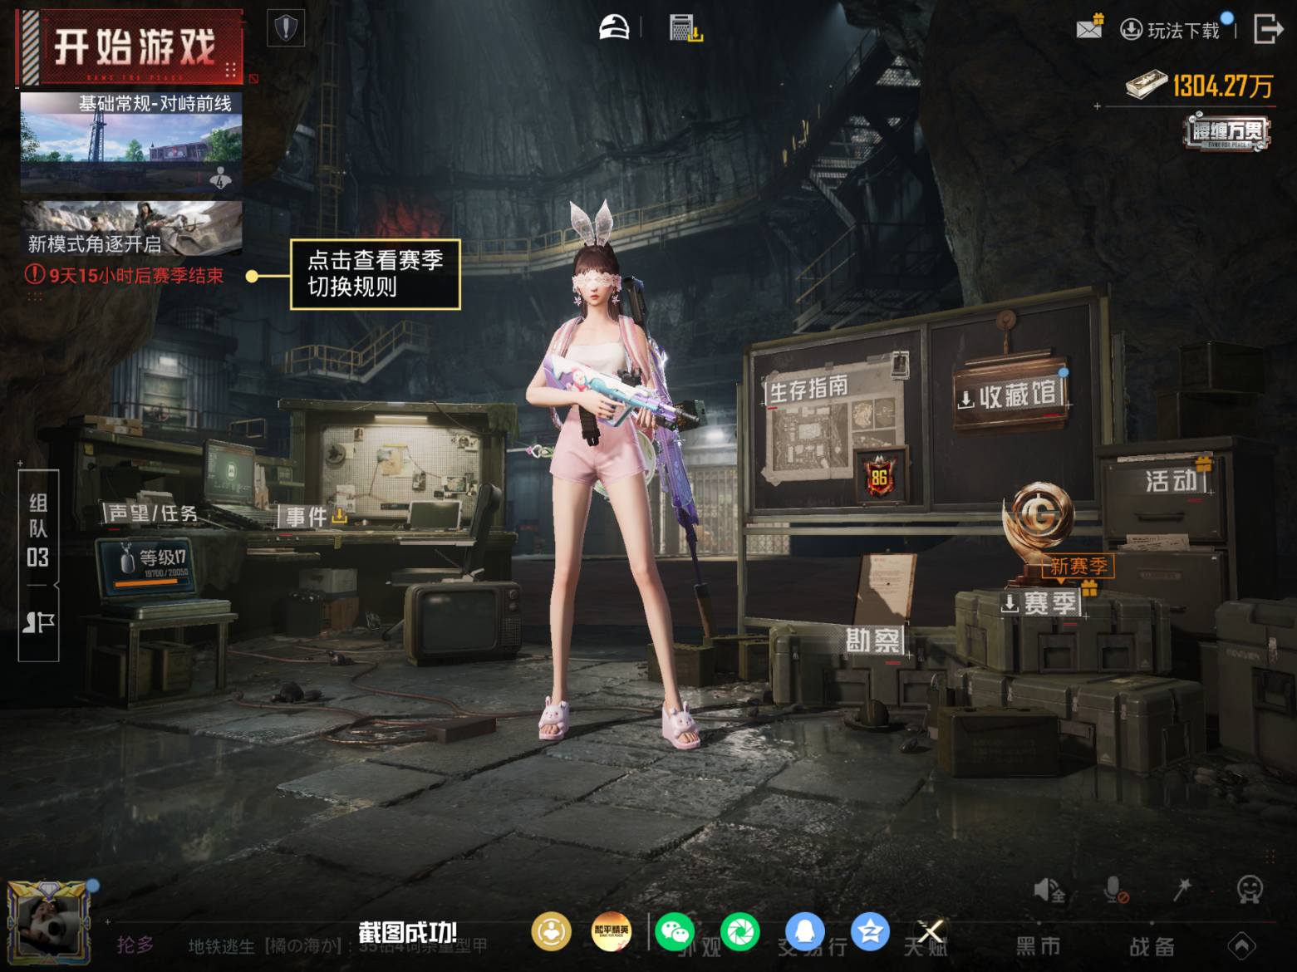Expand the bottom bar up-chevron icon

[1242, 945]
